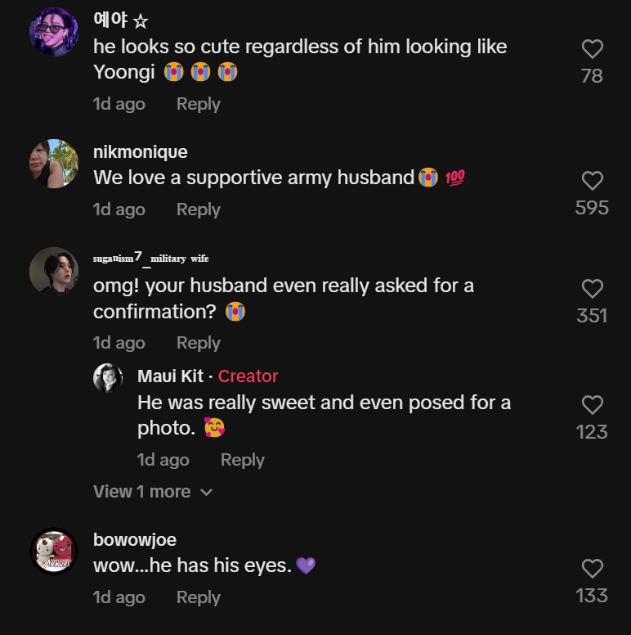Like the comment about looking like Yoongi
Image resolution: width=631 pixels, height=635 pixels.
point(592,50)
